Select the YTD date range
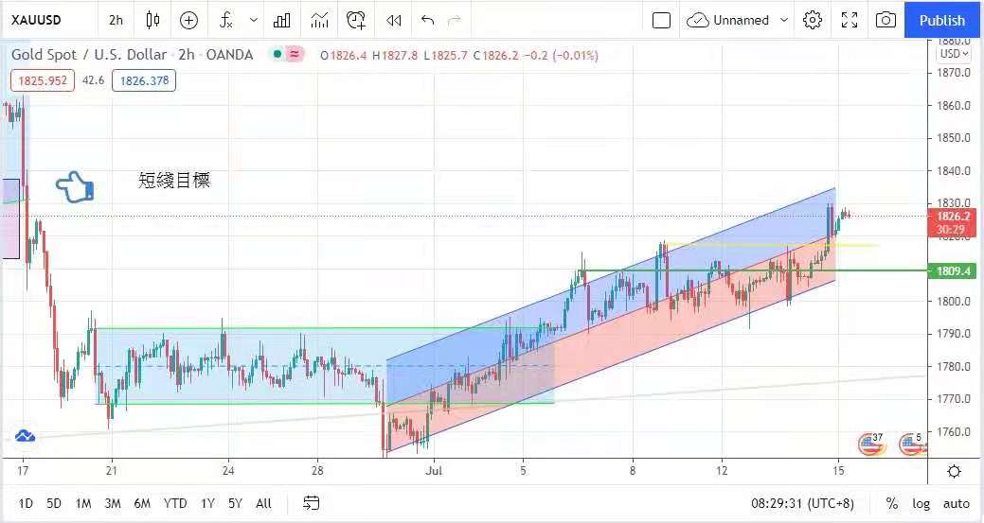 click(174, 503)
